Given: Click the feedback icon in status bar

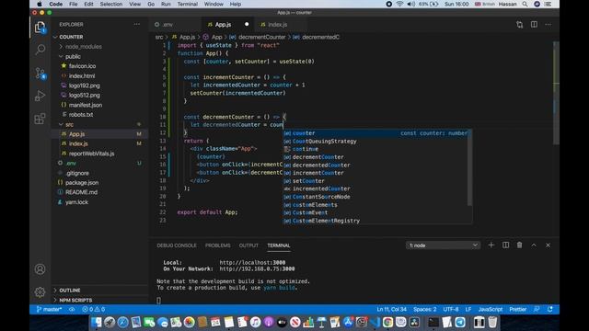Looking at the screenshot, I should [x=537, y=309].
